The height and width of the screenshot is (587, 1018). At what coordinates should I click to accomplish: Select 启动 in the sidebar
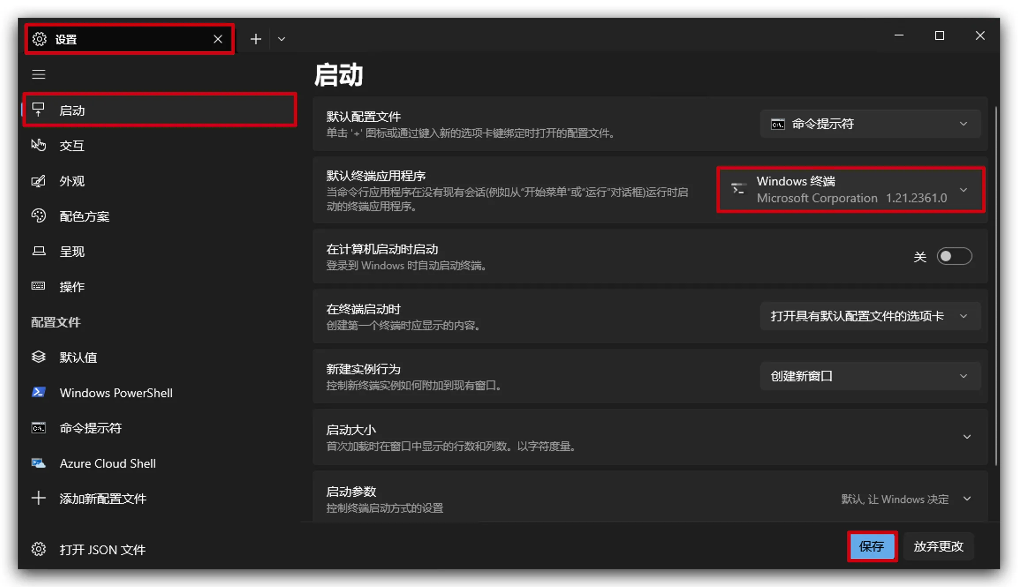click(x=160, y=110)
